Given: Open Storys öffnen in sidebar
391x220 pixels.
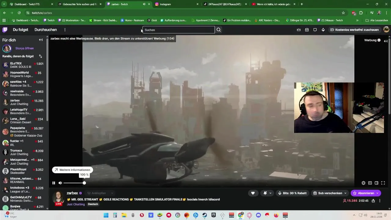Looking at the screenshot, I should tap(24, 48).
